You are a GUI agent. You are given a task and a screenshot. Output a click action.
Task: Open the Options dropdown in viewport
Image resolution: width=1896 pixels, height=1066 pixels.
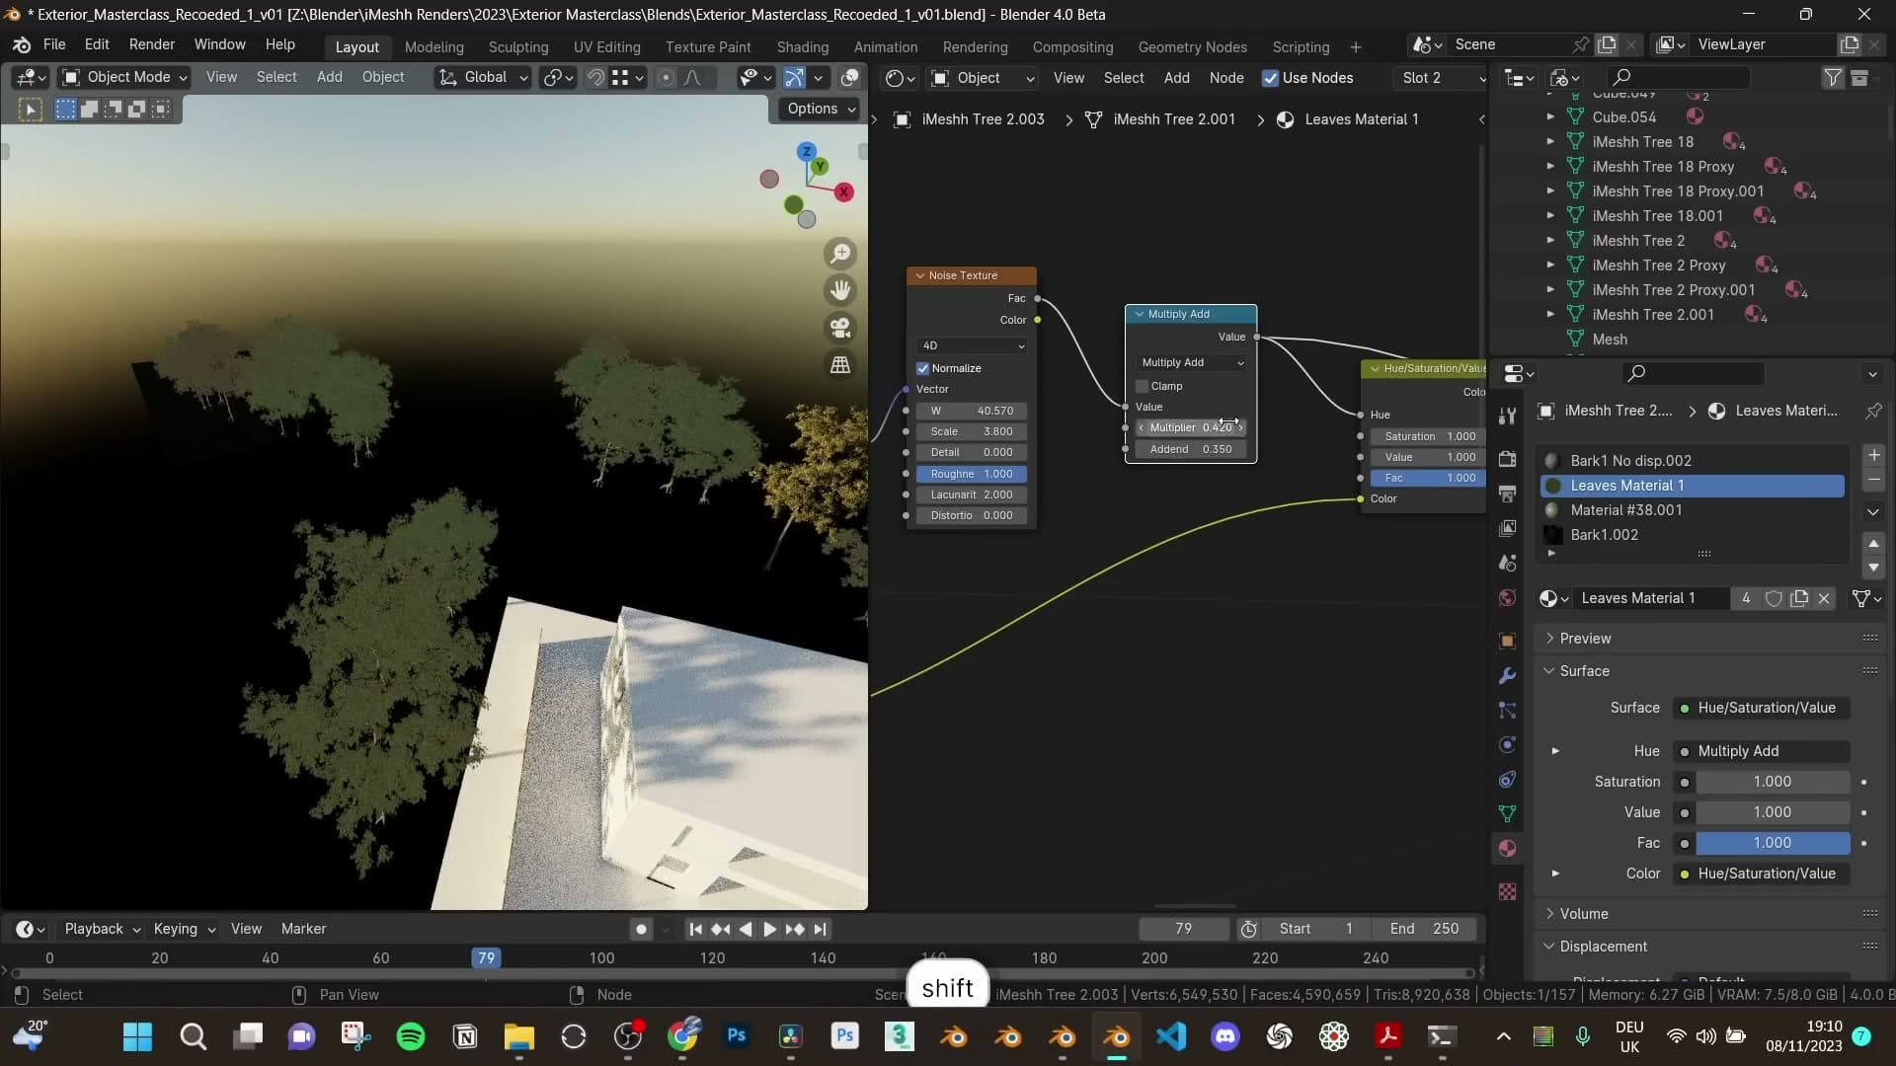point(822,109)
